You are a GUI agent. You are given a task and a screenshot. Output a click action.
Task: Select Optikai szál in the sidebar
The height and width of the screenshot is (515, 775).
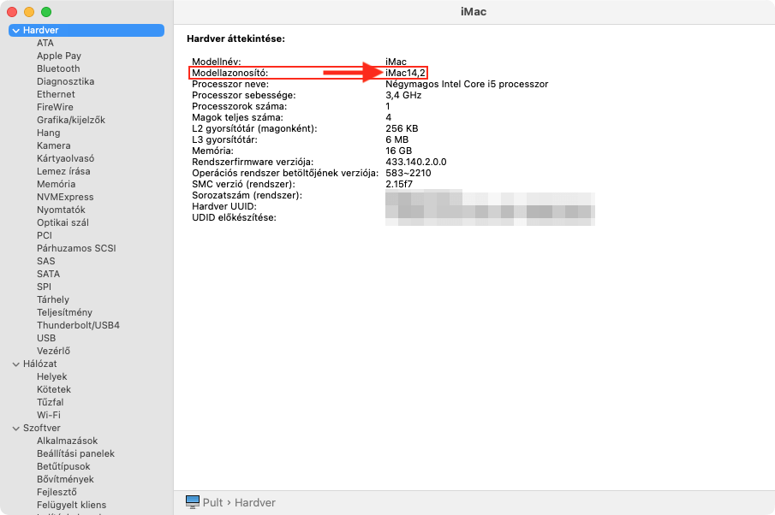tap(63, 222)
